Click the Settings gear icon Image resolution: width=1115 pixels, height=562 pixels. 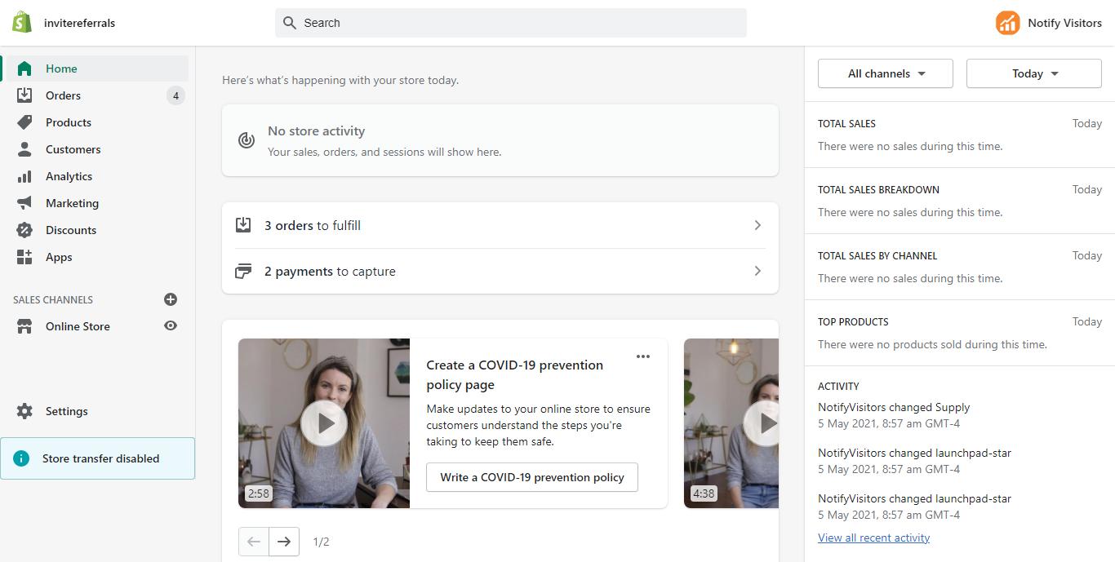(x=24, y=411)
